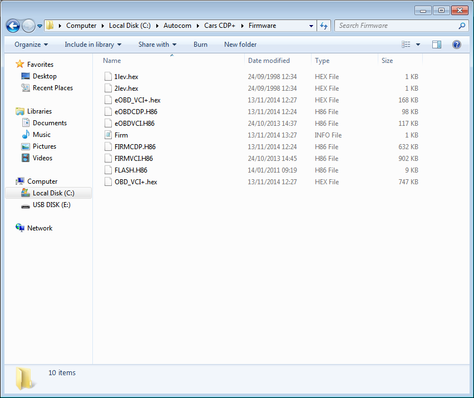Go back with the Back arrow button
The width and height of the screenshot is (474, 398).
[13, 26]
